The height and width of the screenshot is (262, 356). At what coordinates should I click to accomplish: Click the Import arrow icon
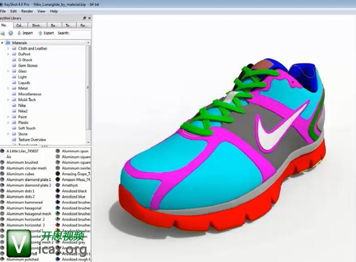19,33
